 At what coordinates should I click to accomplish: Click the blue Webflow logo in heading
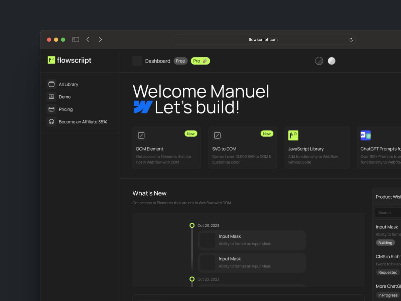point(143,107)
